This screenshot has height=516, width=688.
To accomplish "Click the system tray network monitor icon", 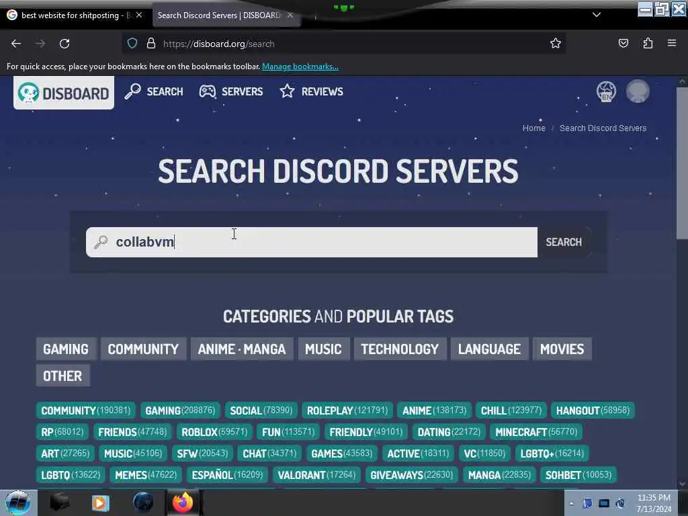I will point(604,503).
